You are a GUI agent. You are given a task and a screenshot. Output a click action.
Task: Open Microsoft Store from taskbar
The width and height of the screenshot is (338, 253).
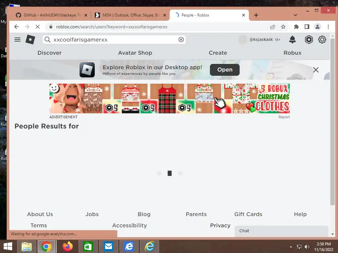(x=88, y=246)
